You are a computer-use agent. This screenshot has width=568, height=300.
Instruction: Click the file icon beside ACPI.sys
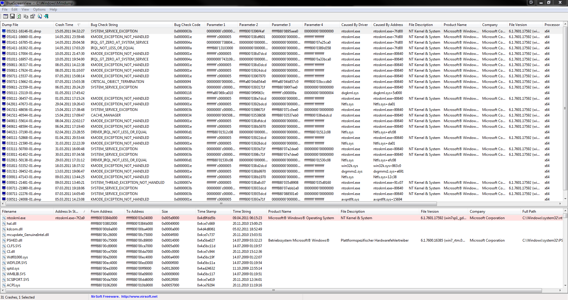point(4,285)
